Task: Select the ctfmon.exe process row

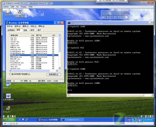Action: 34,45
